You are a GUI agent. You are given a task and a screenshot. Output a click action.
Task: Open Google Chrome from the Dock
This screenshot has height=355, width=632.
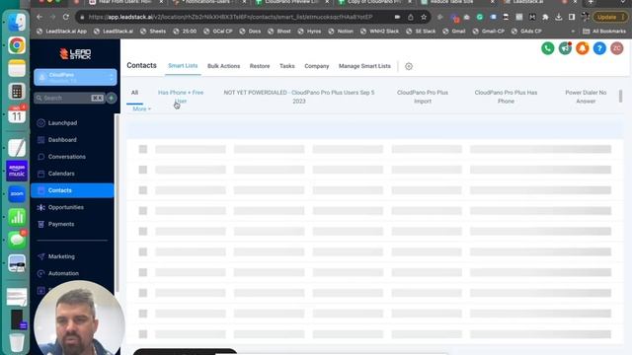[17, 45]
